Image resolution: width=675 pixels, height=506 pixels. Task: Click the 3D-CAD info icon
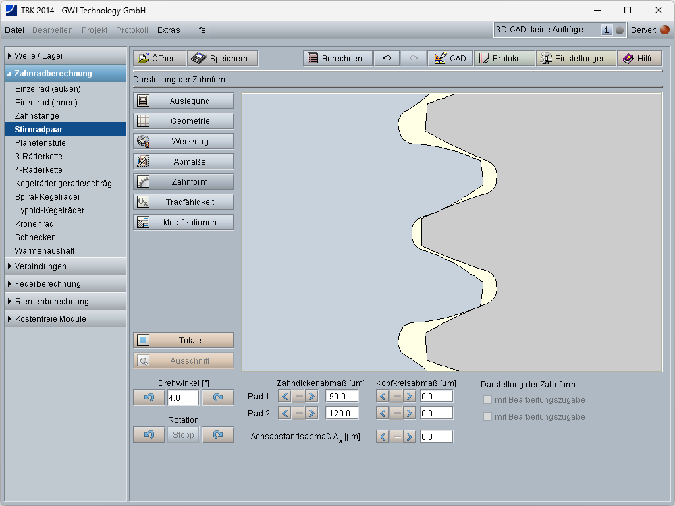pos(606,30)
